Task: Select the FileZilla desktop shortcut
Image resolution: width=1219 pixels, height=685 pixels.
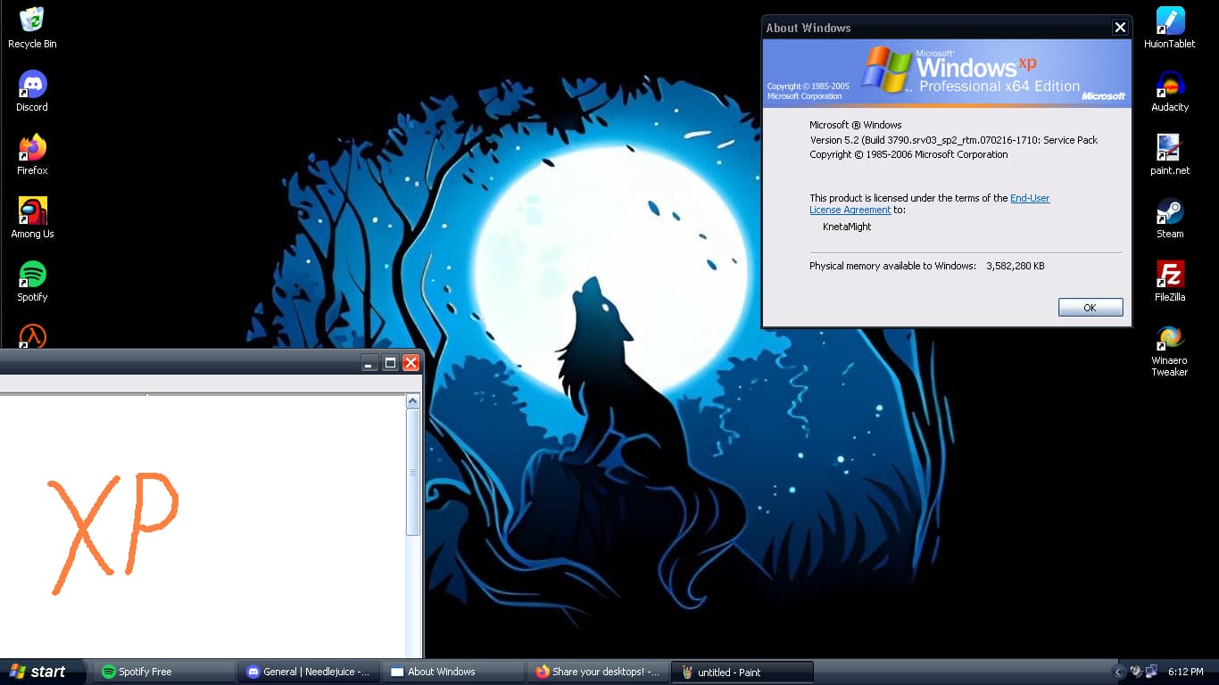Action: click(x=1169, y=281)
